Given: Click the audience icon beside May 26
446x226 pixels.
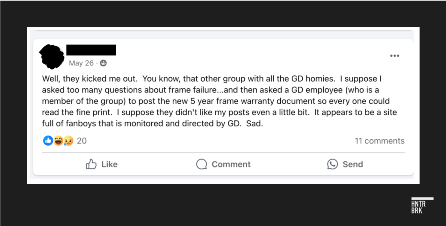Looking at the screenshot, I should pos(103,63).
